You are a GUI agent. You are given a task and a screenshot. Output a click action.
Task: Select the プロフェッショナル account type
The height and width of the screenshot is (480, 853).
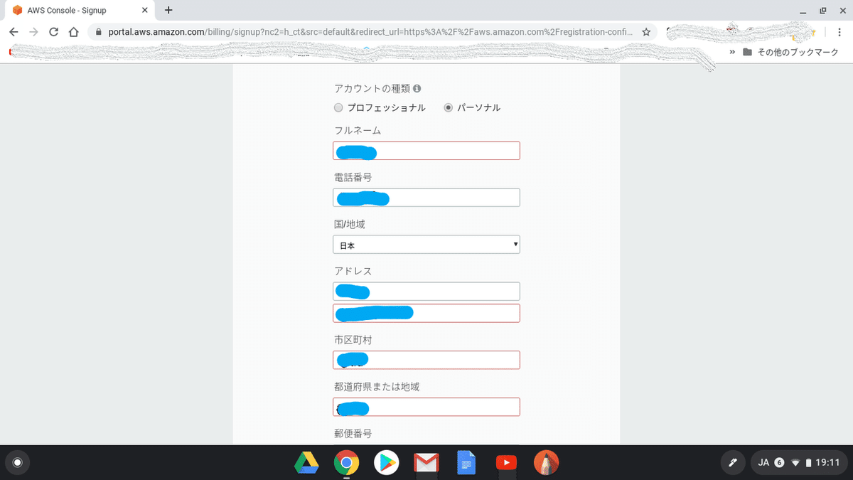click(x=338, y=107)
